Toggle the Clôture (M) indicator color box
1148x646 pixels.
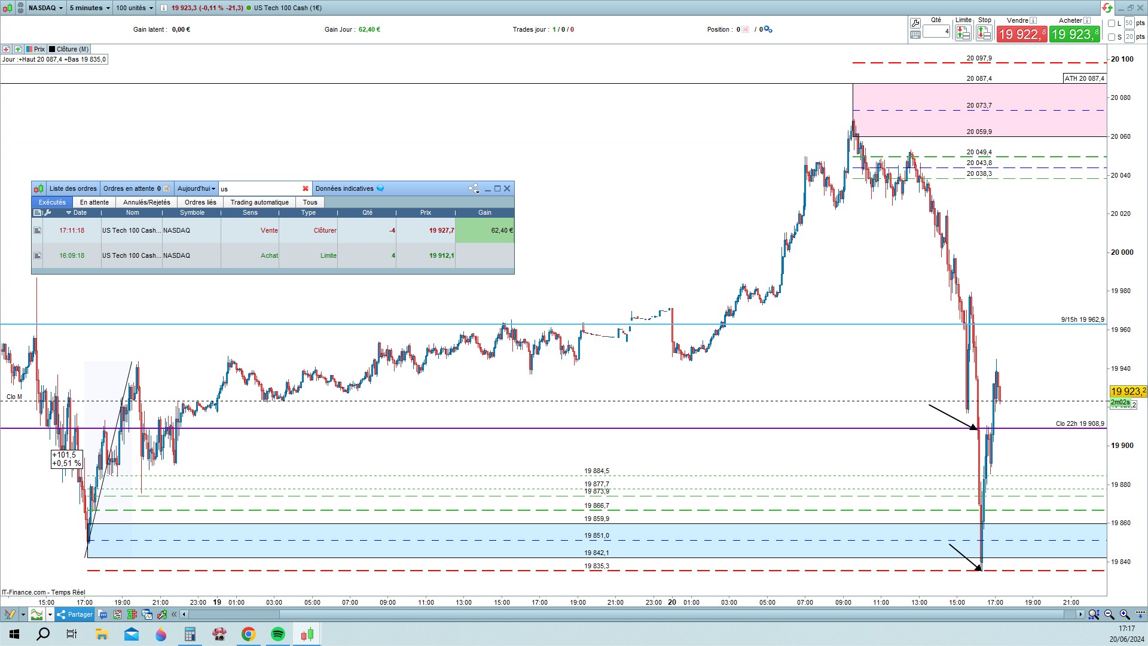pyautogui.click(x=53, y=49)
